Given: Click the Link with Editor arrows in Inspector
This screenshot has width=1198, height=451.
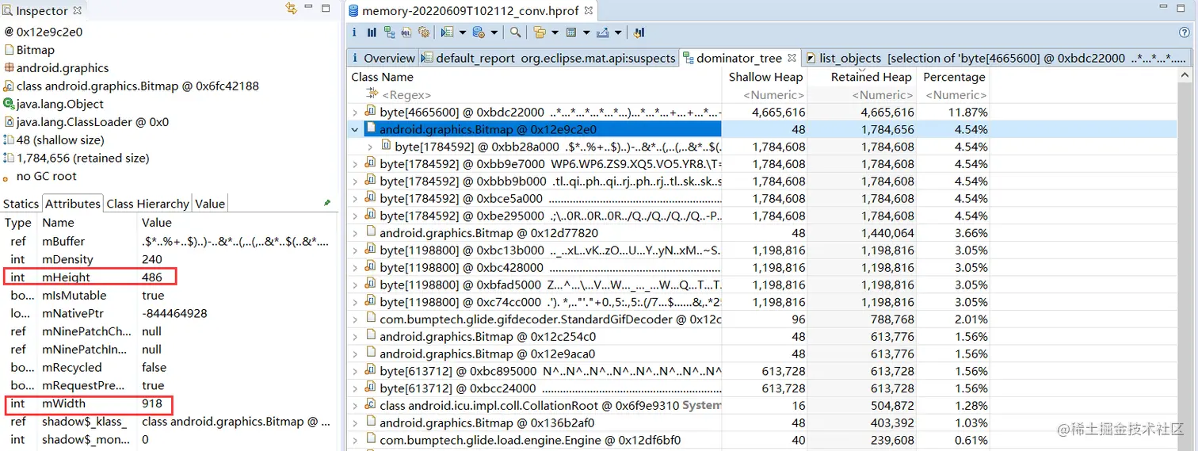Looking at the screenshot, I should click(291, 9).
